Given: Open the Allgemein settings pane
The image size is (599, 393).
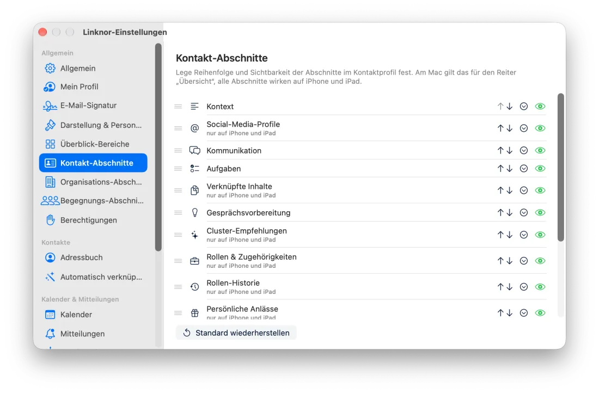Looking at the screenshot, I should tap(93, 69).
